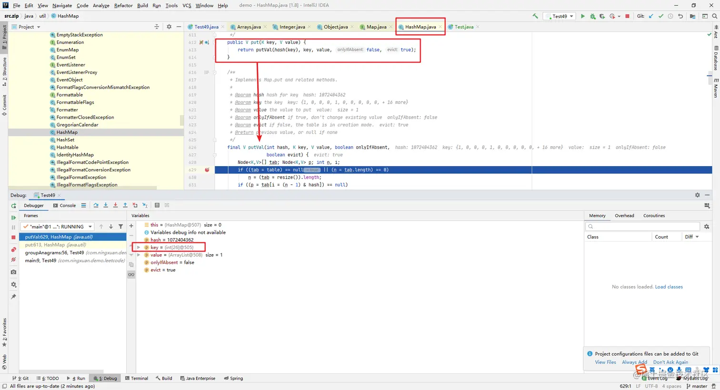The image size is (720, 390).
Task: Open View Breakpoints red circles icon
Action: coord(13,250)
